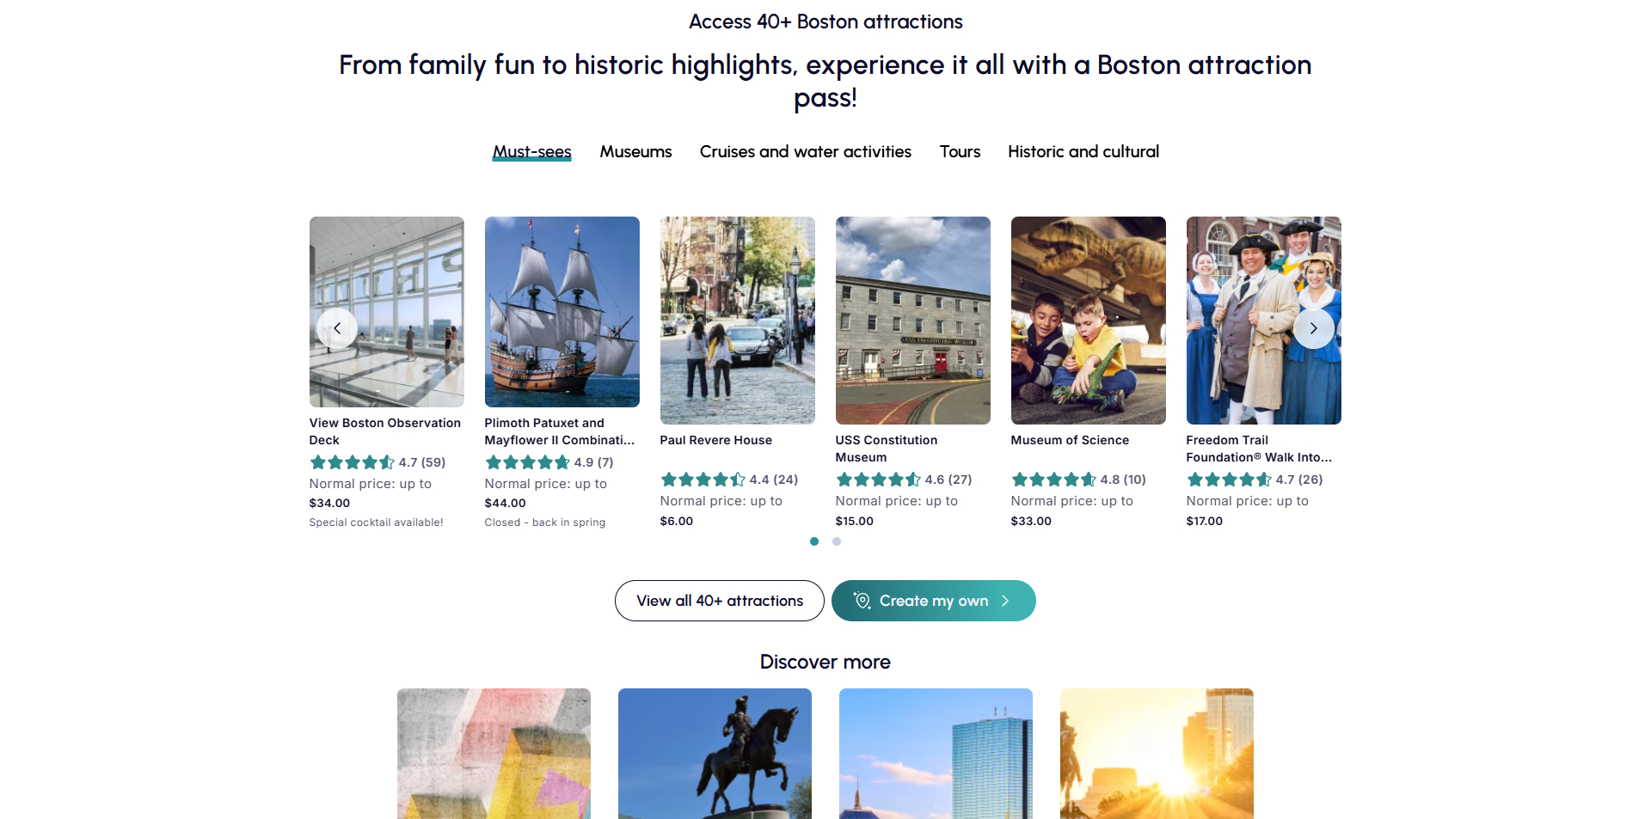The height and width of the screenshot is (819, 1651).
Task: Select the Must-sees tab
Action: tap(531, 152)
